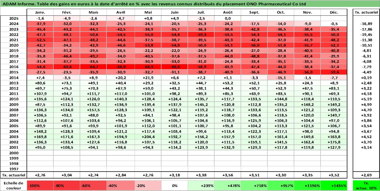This screenshot has height=191, width=380.
Task: Click the +2,76 actuarial rate under Janv.
Action: pyautogui.click(x=40, y=175)
